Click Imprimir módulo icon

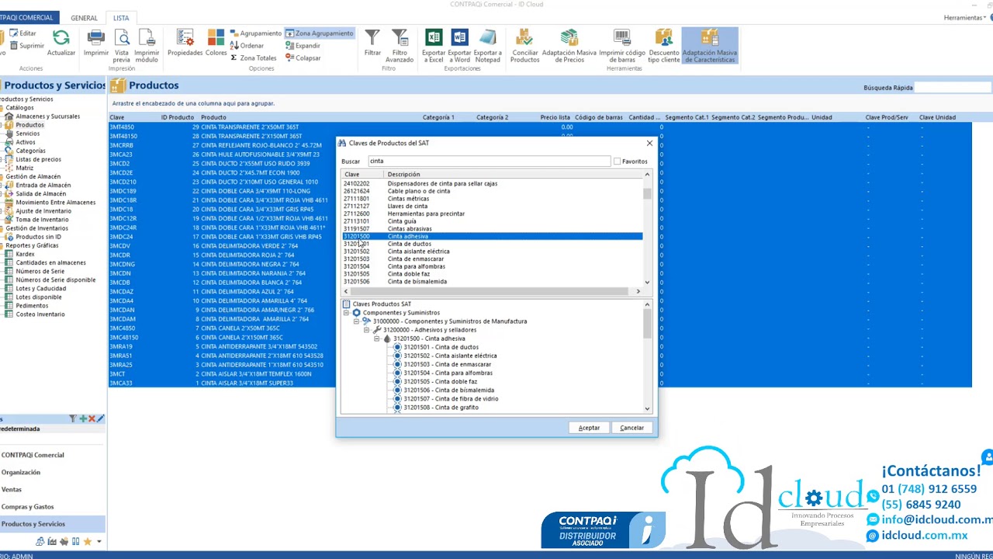(x=147, y=38)
